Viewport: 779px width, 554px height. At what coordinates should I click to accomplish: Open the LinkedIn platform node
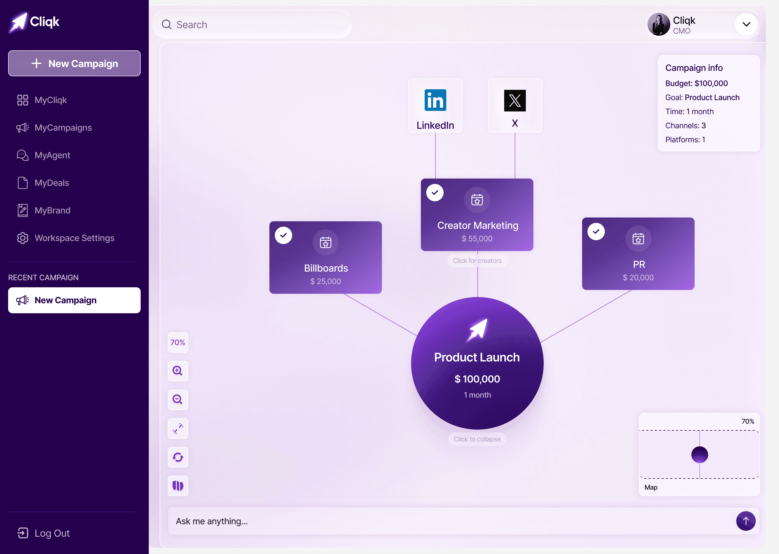[435, 105]
